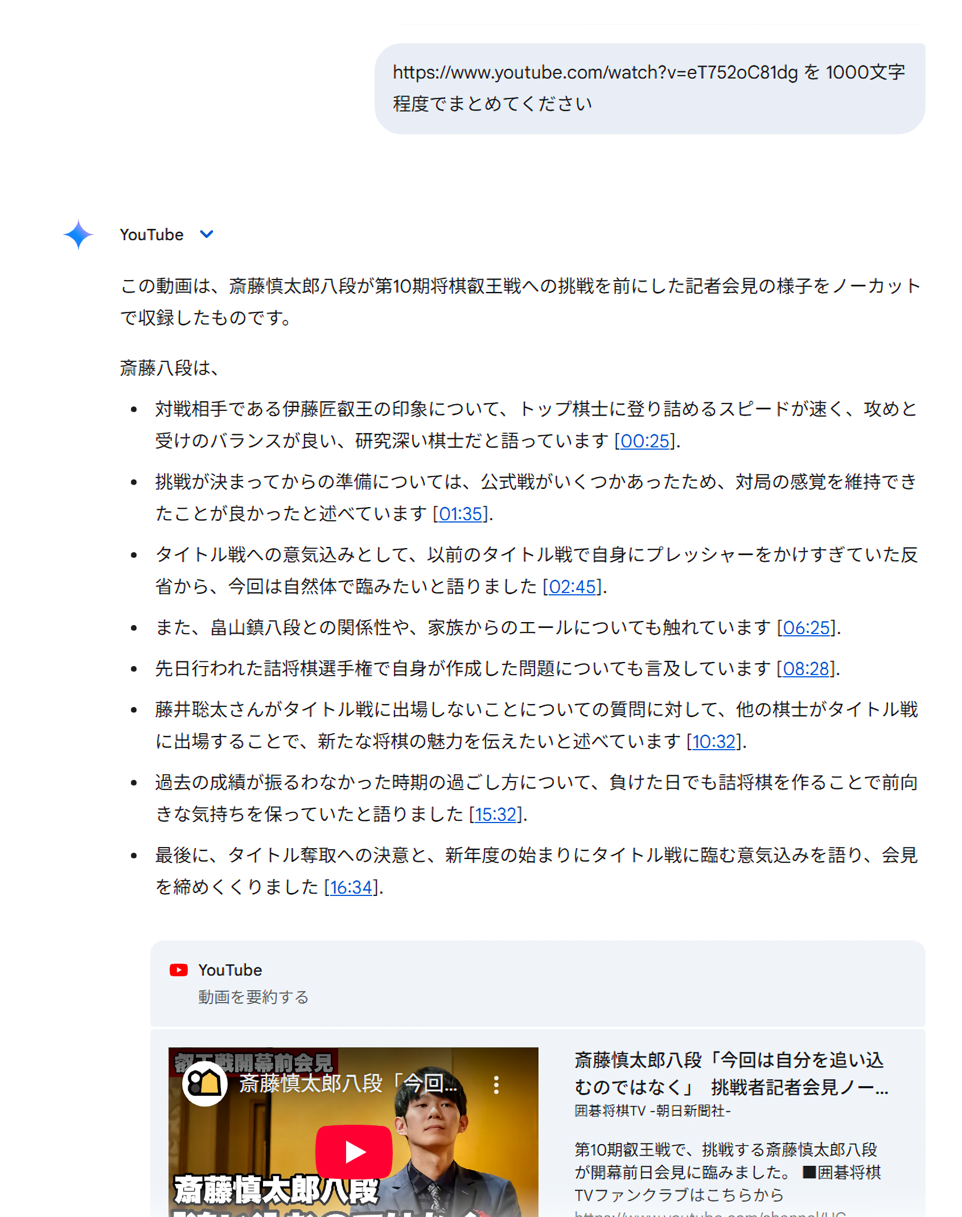Click the red YouTube logo in card
The height and width of the screenshot is (1217, 962).
[x=178, y=970]
